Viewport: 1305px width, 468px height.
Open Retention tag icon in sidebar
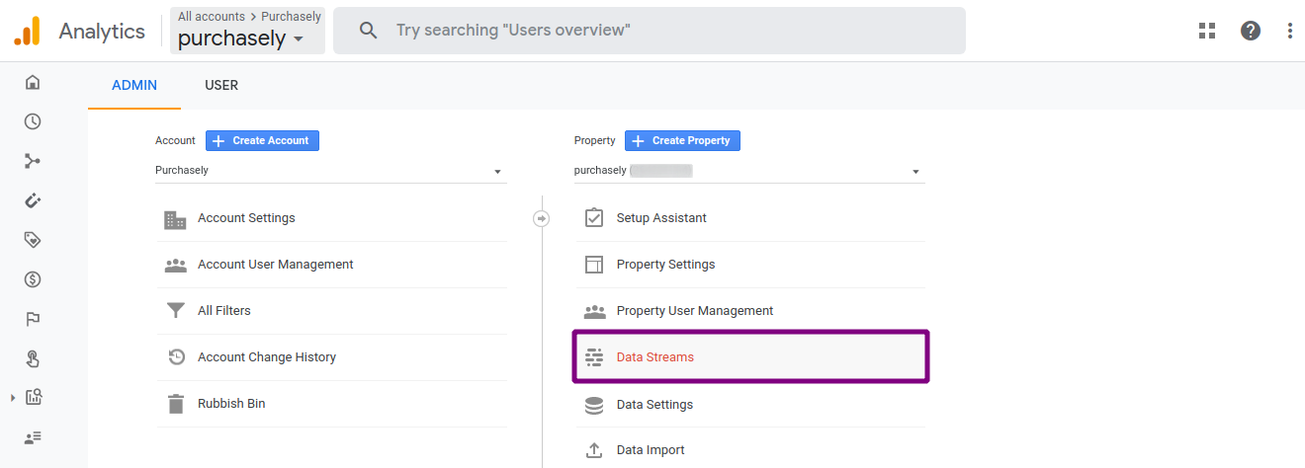pos(33,240)
